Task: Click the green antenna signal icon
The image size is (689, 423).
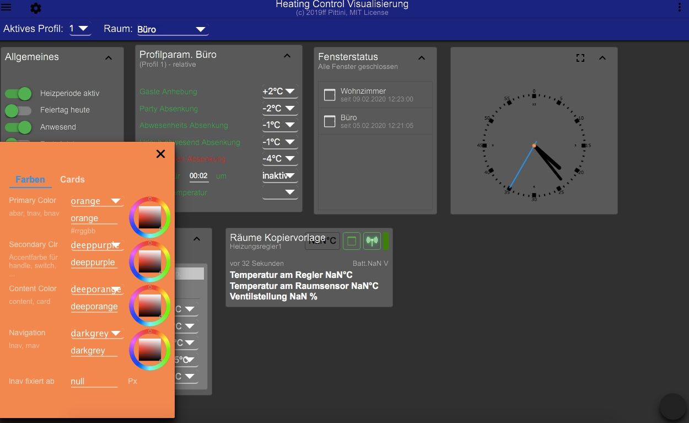Action: (373, 241)
